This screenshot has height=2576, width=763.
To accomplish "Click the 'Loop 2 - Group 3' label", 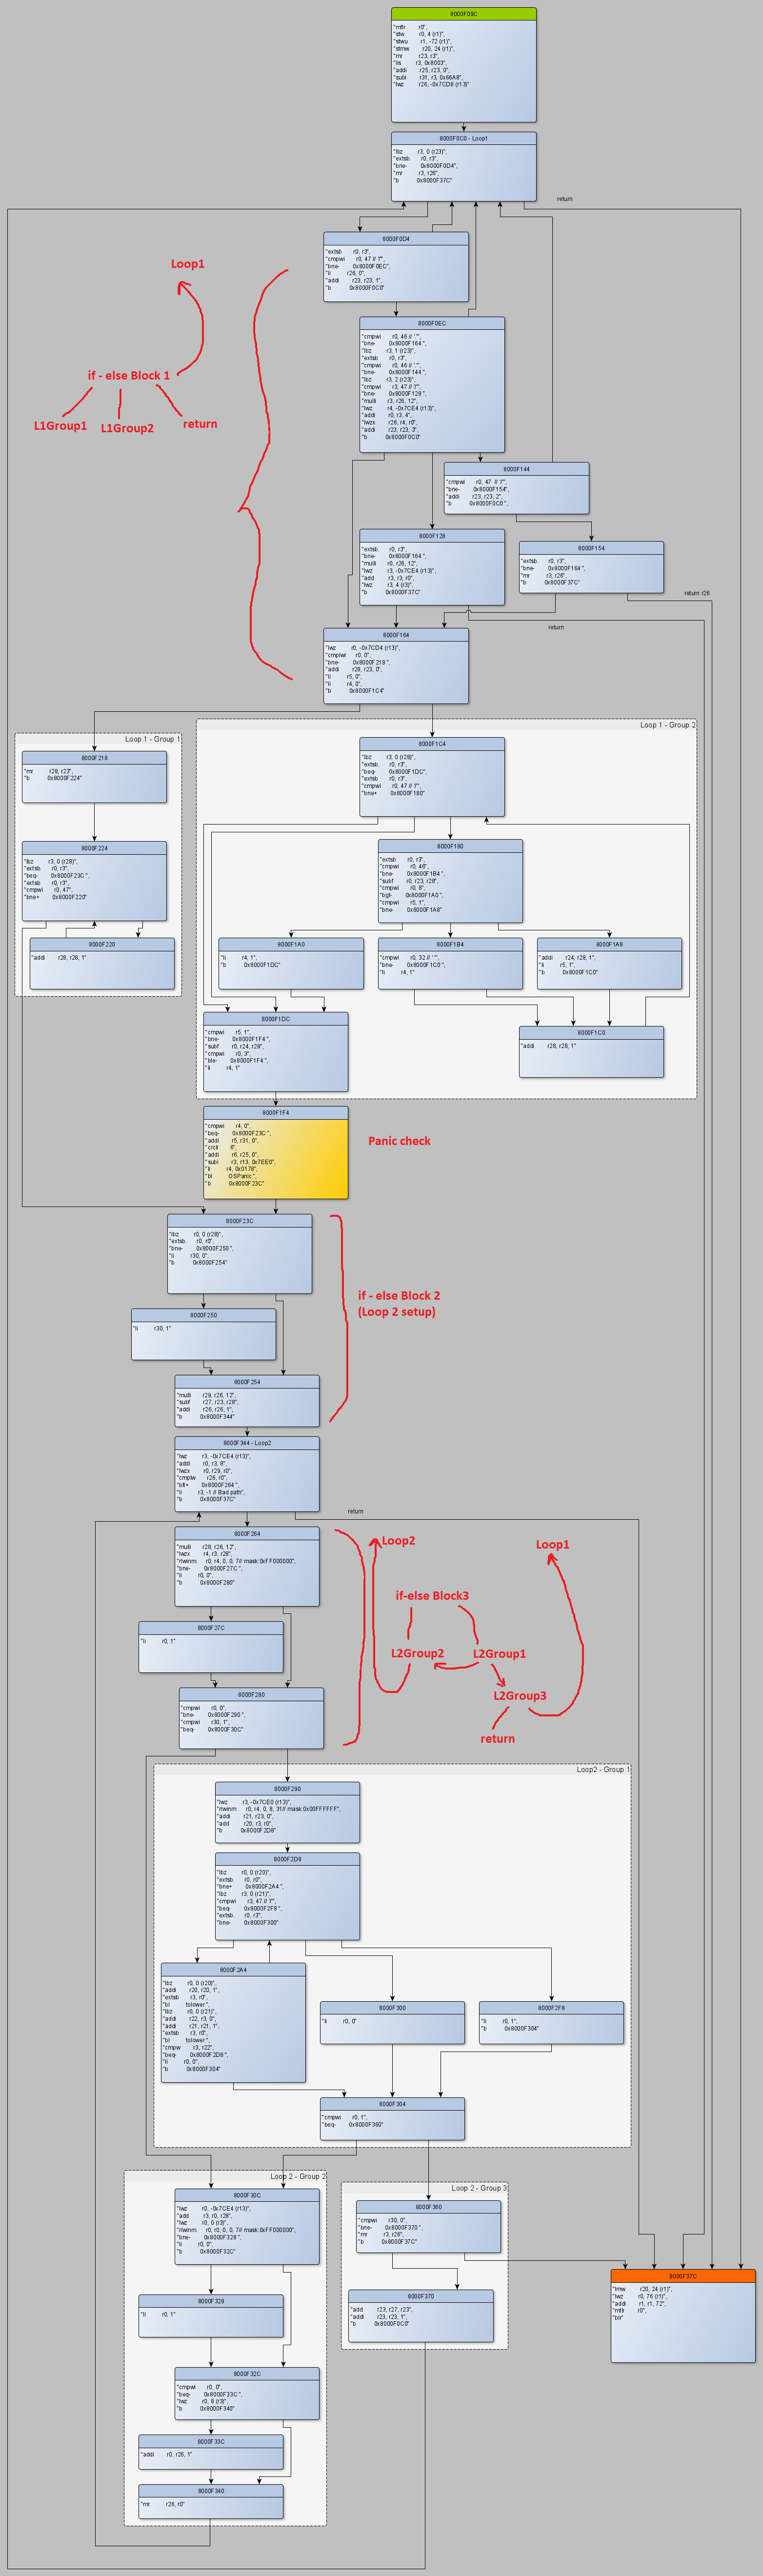I will [479, 2188].
